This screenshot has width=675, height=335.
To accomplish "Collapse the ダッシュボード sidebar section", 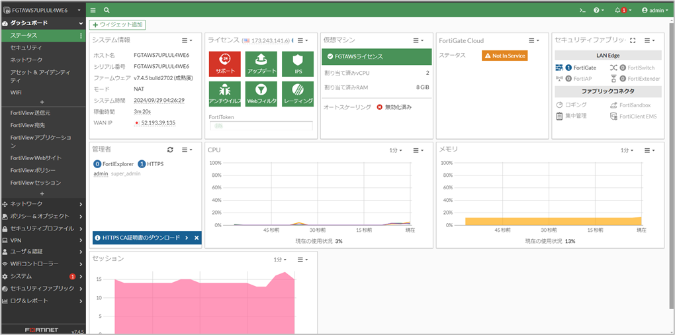I will 81,23.
